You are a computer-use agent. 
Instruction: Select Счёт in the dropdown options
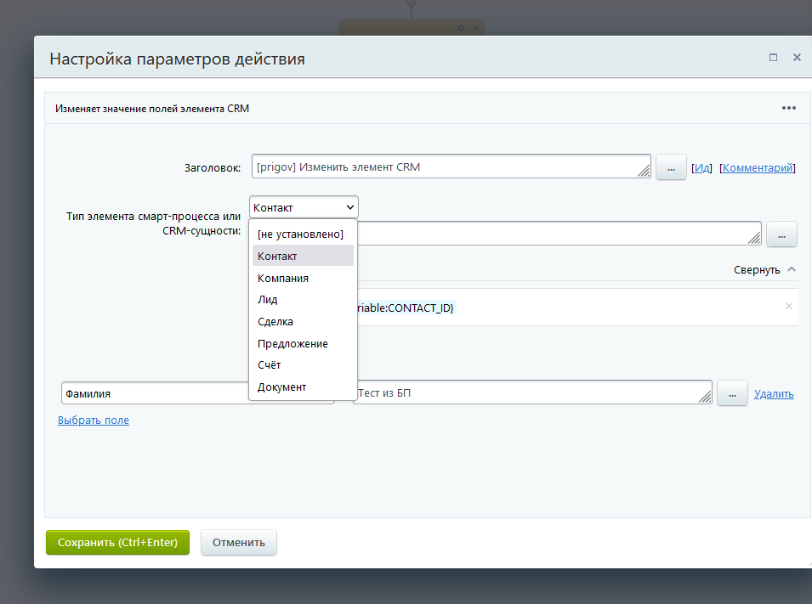point(270,365)
